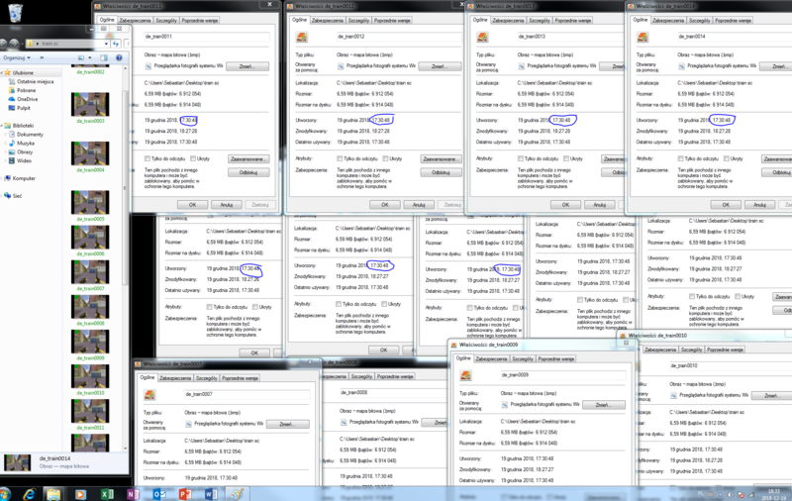Viewport: 792px width, 501px height.
Task: Open Windows Media Player from the taskbar
Action: tap(81, 493)
